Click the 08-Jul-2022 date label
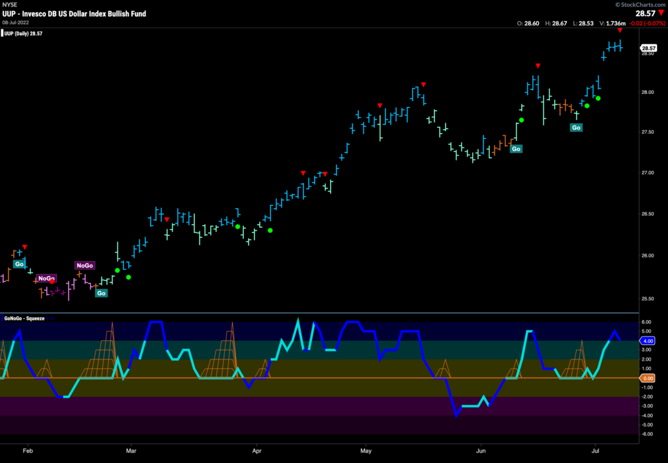This screenshot has width=668, height=463. coord(16,23)
